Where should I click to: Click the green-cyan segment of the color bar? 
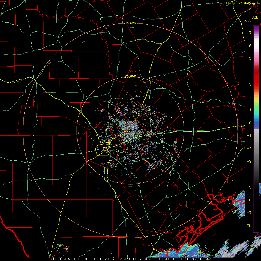[x=256, y=111]
